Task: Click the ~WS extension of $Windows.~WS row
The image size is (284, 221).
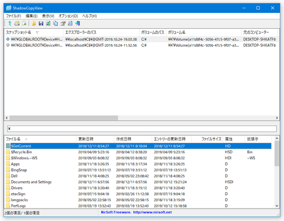Action: tap(251, 158)
